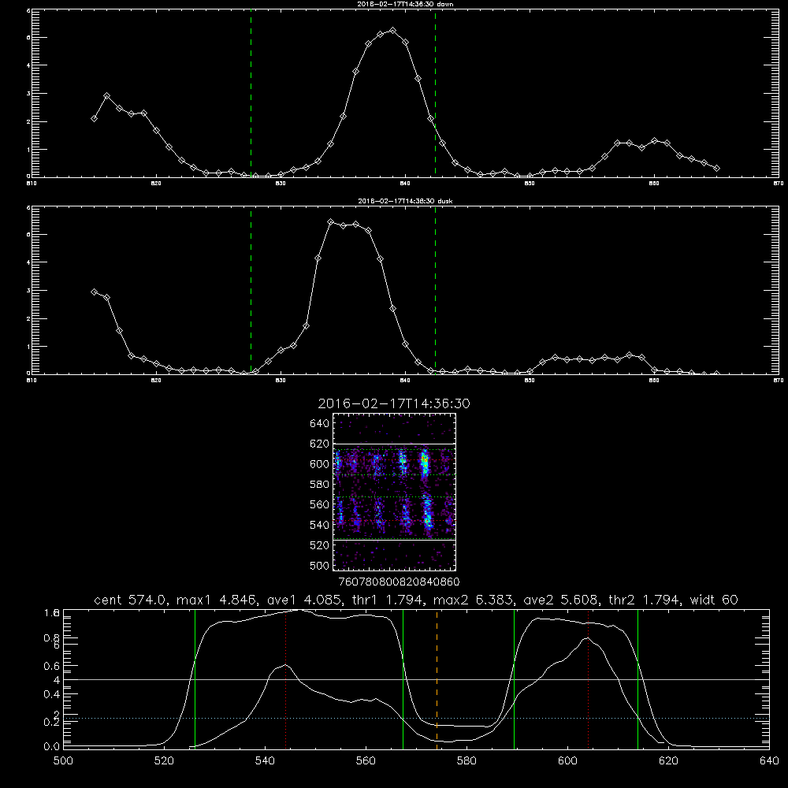Click bottom plot x-axis label '620'

[x=668, y=761]
